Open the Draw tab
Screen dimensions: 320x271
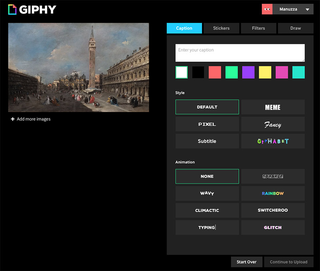click(296, 28)
